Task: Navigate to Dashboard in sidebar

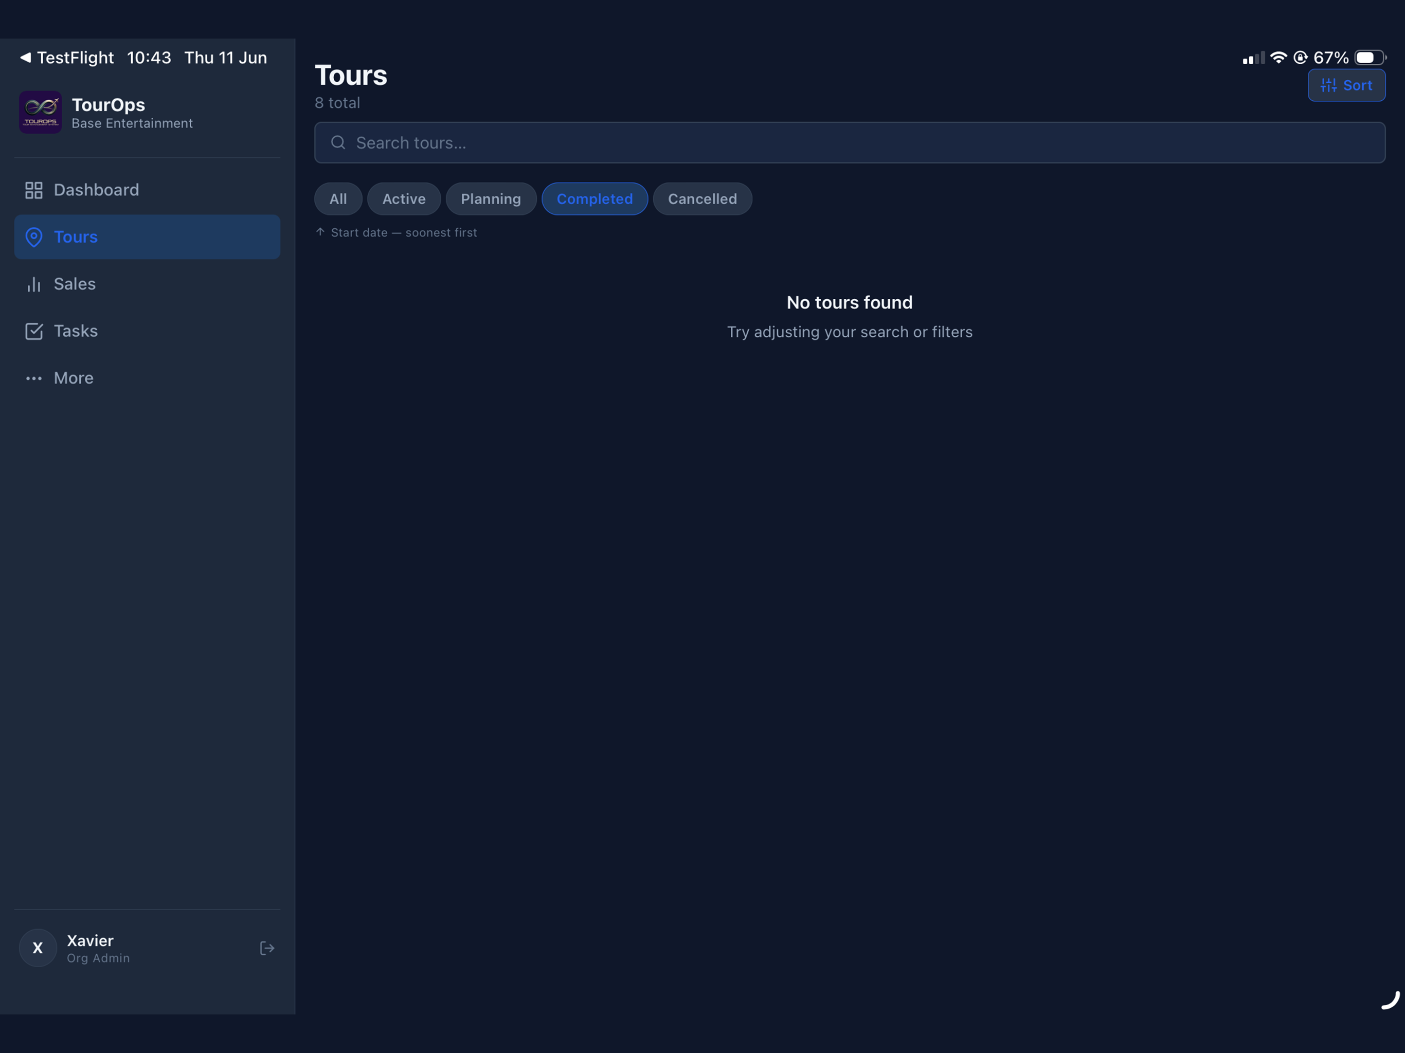Action: [x=148, y=190]
